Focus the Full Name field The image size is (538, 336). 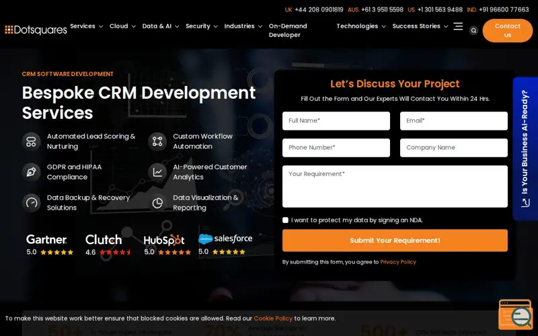336,121
